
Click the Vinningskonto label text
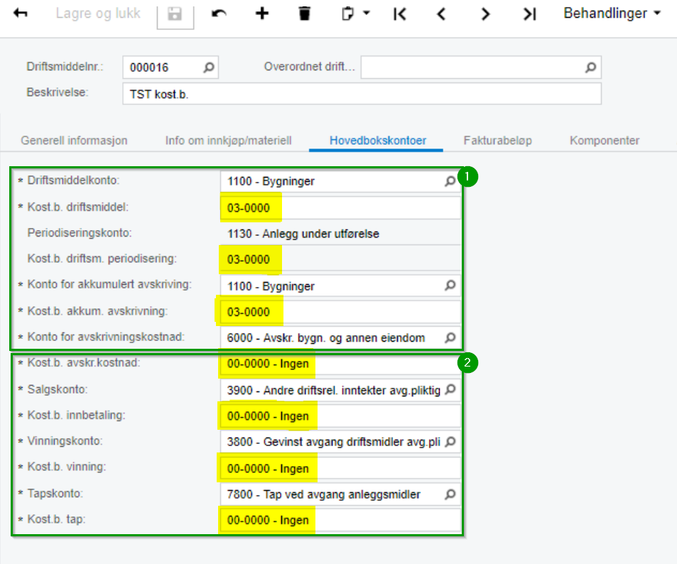coord(65,441)
